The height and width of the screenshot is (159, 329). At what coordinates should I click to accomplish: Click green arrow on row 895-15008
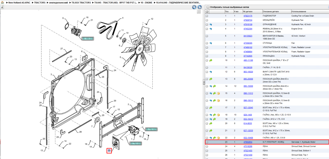tap(215, 86)
